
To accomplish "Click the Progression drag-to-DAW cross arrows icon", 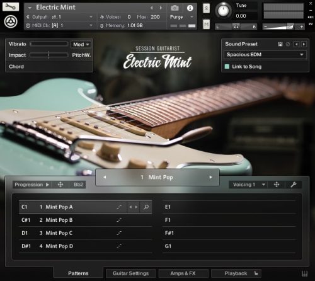I will tap(60, 185).
